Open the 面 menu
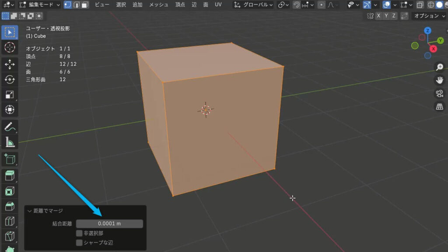The height and width of the screenshot is (252, 448). tap(206, 5)
